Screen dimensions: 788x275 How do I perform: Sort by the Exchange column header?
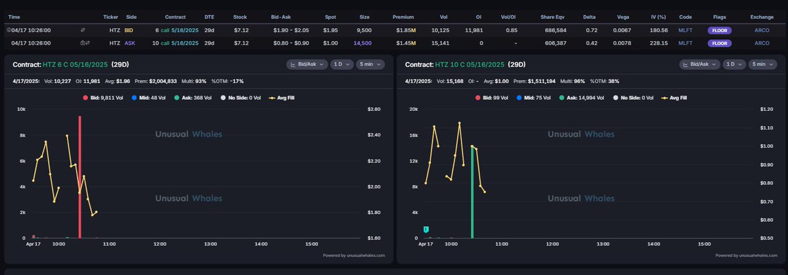point(762,16)
